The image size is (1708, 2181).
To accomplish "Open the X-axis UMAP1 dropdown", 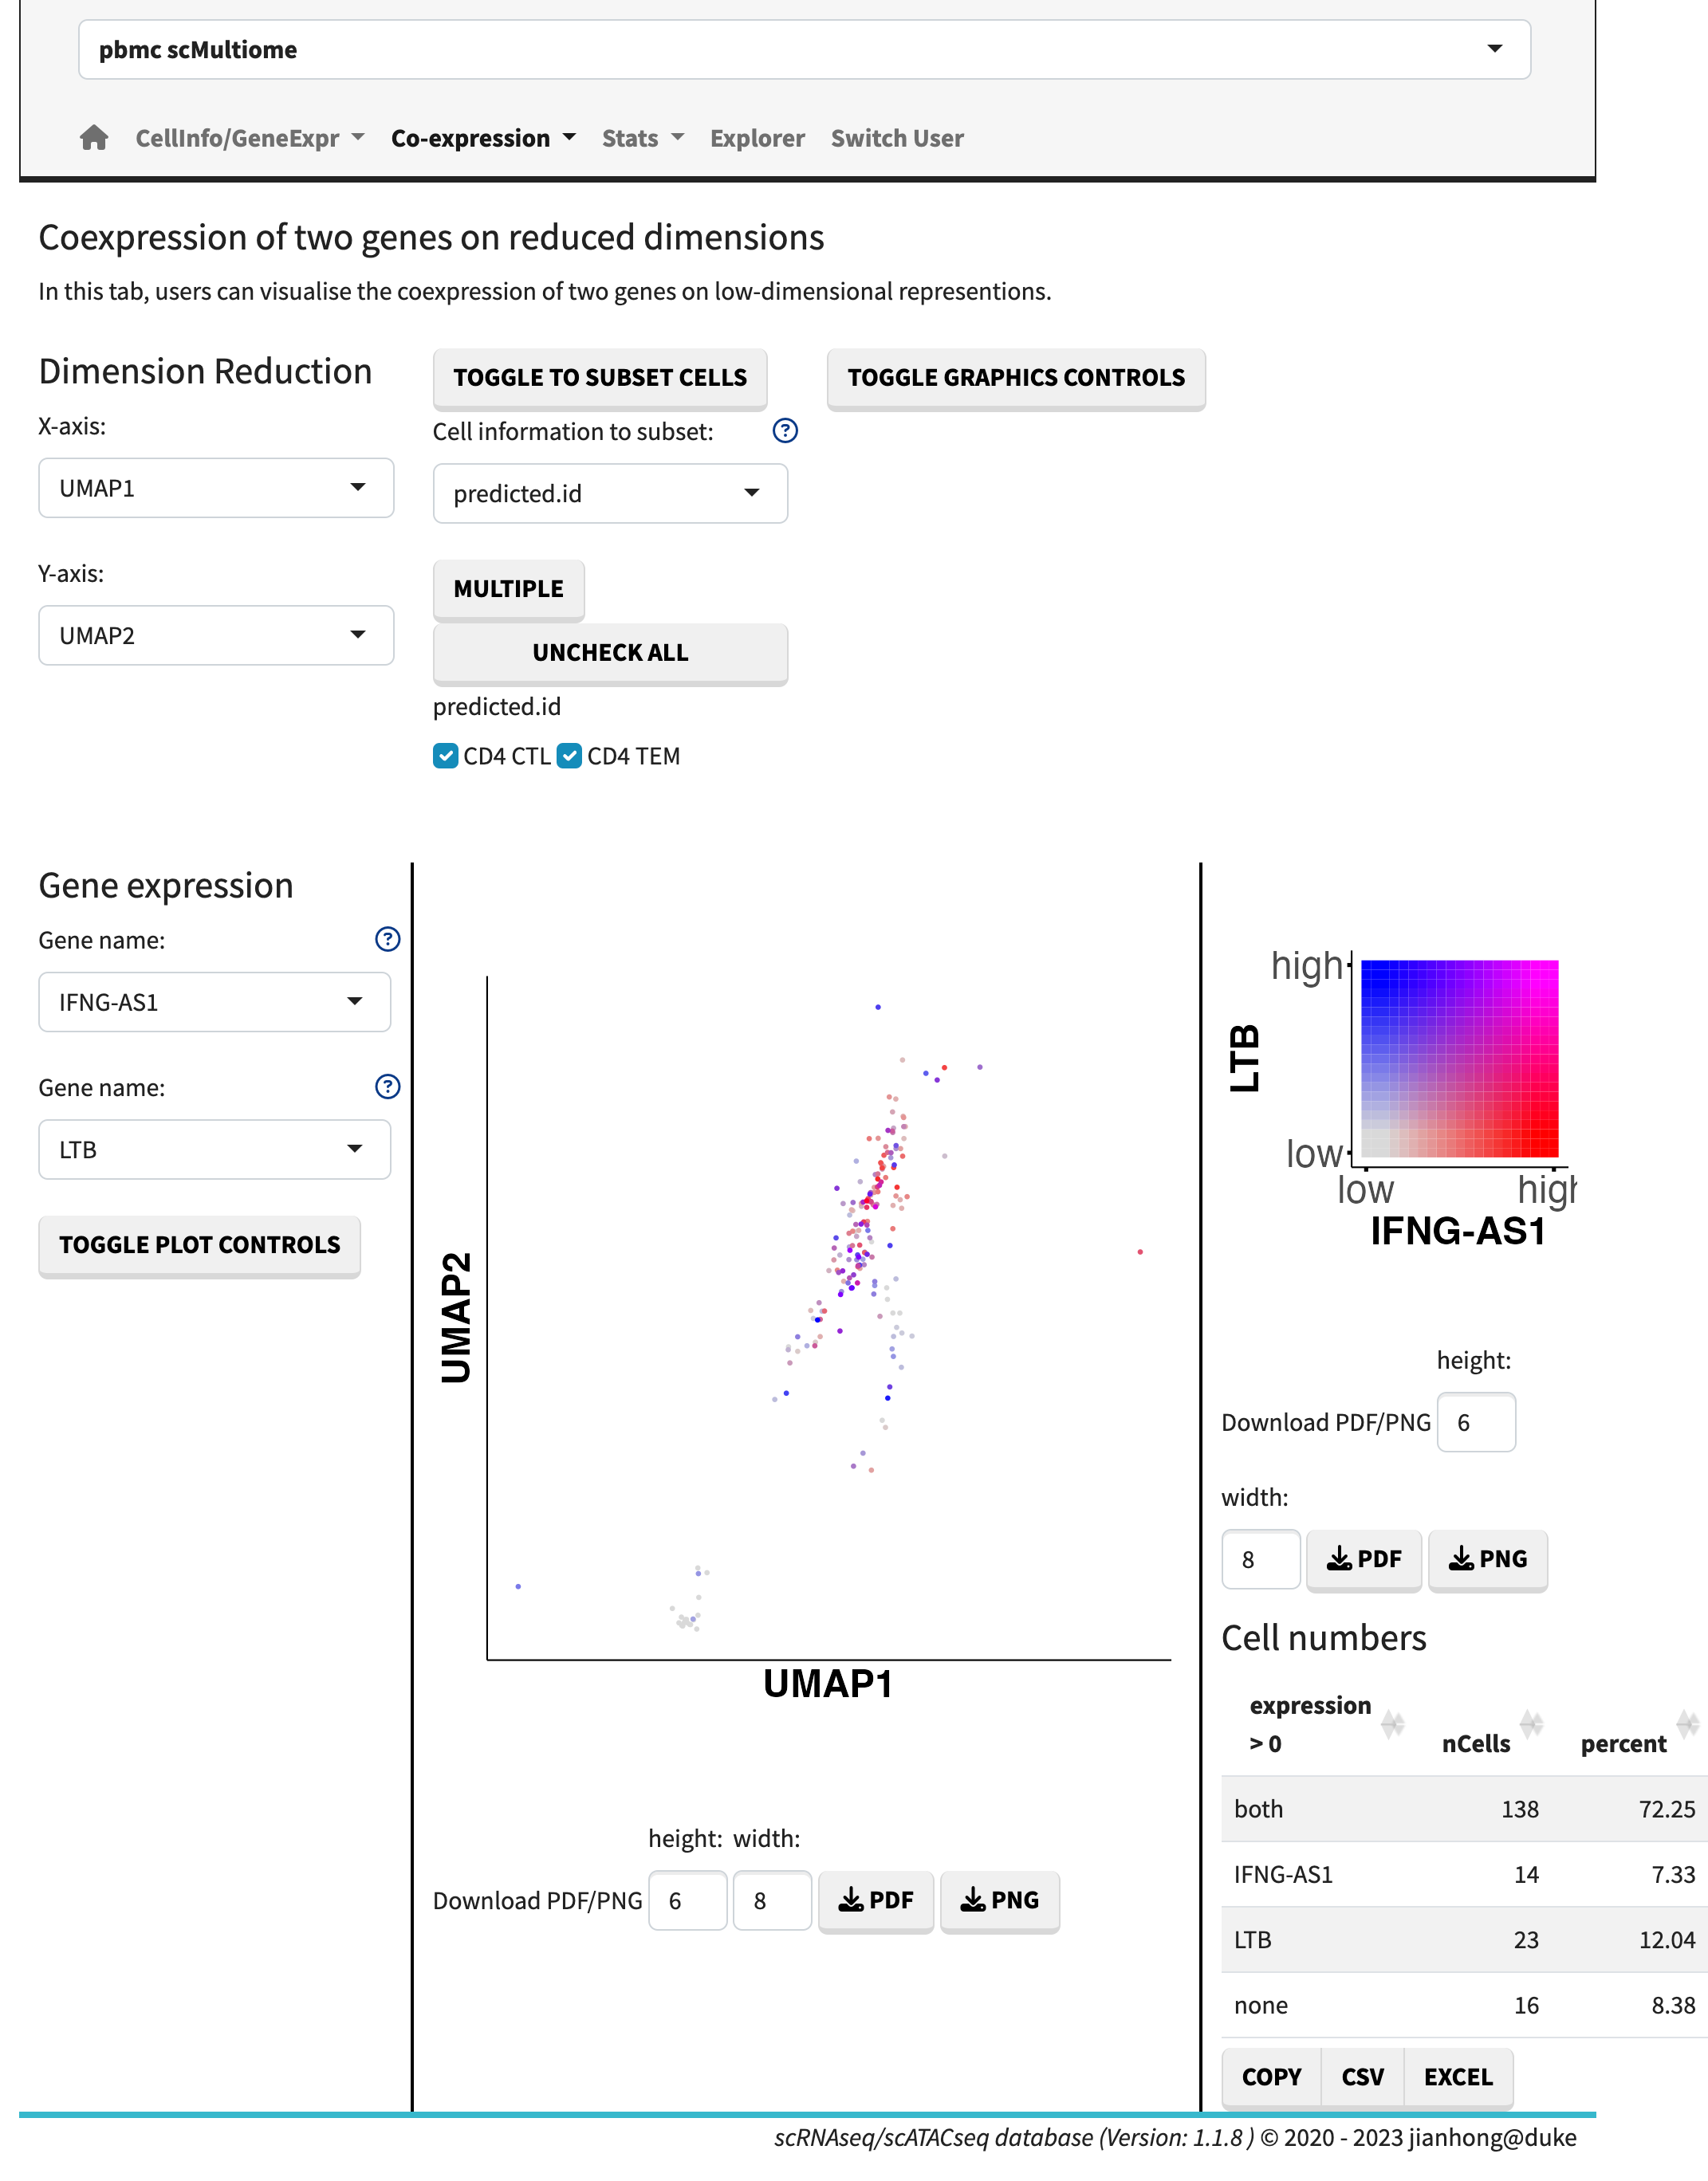I will coord(216,488).
